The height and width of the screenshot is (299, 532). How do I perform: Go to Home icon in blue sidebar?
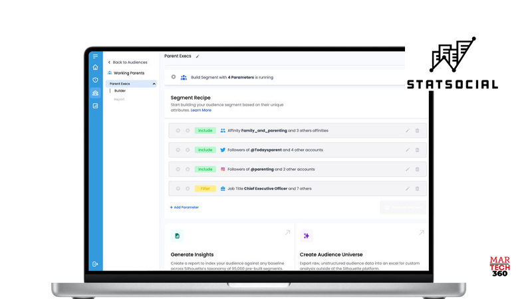point(95,67)
